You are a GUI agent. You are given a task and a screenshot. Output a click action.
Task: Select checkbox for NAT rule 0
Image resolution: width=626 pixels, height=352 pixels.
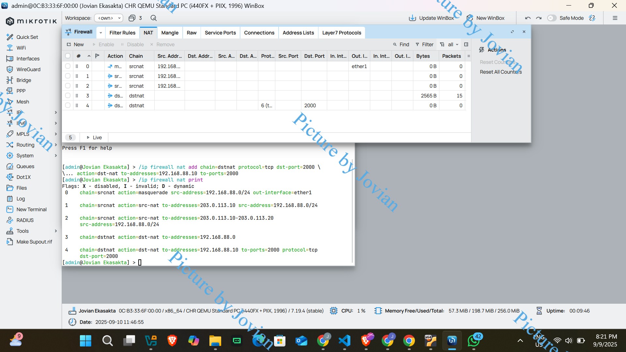(68, 66)
